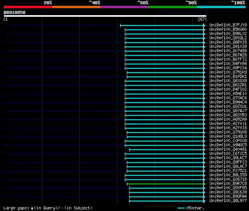Click the orange ~40% identity legend segment

(x=76, y=7)
